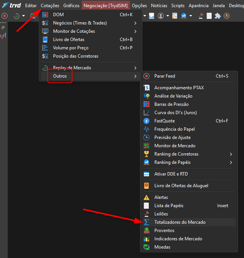Expand Monitor de Cotações submenu

pyautogui.click(x=90, y=31)
